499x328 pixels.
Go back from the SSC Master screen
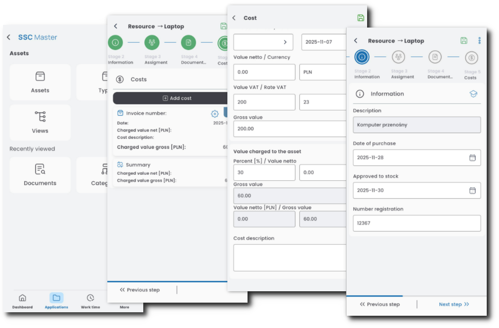pos(9,38)
